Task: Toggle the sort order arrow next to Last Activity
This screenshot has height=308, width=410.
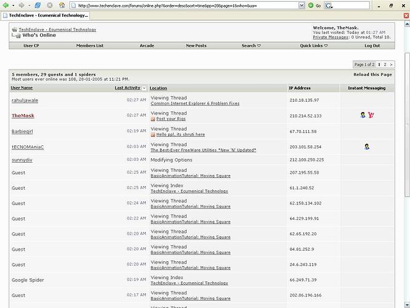Action: (145, 88)
